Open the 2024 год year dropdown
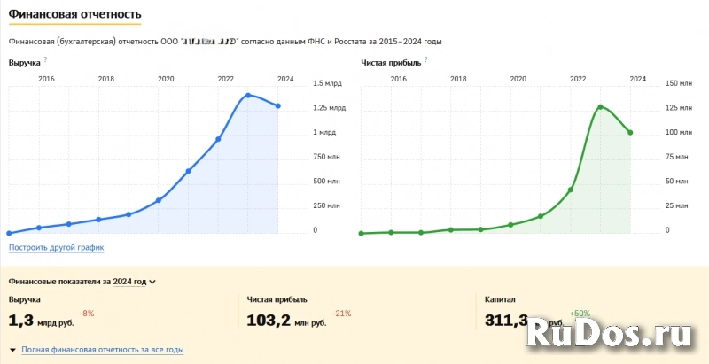Screen dimensions: 709x364 129,282
